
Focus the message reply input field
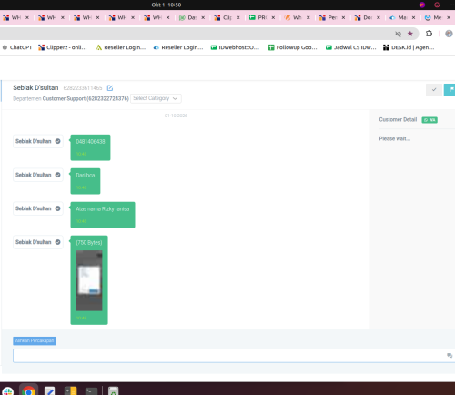(234, 356)
